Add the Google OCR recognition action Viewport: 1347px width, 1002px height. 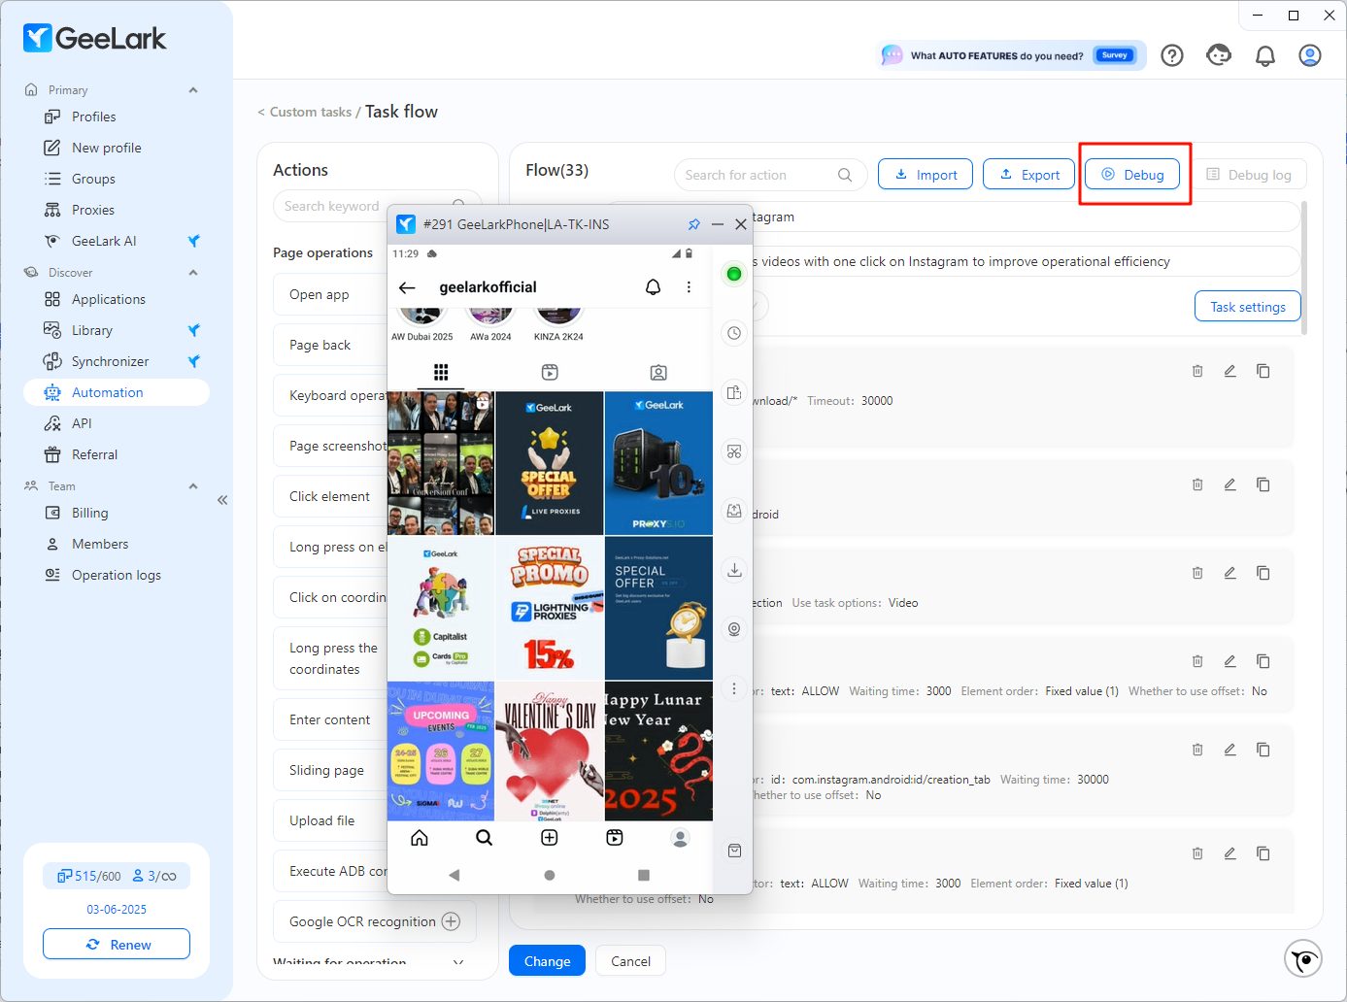click(x=451, y=921)
